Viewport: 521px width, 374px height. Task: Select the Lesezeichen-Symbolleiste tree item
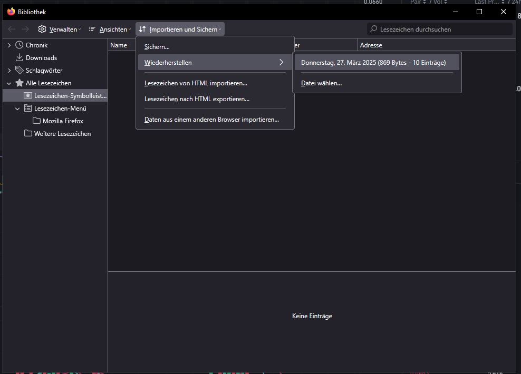pyautogui.click(x=55, y=95)
